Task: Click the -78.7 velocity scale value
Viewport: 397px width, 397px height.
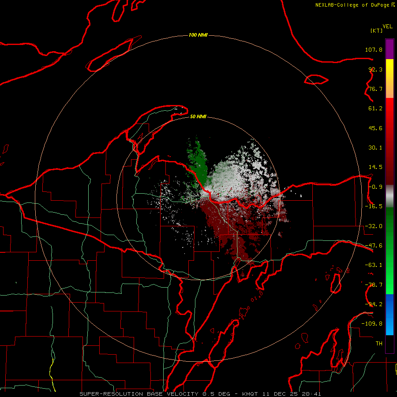Action: click(374, 285)
